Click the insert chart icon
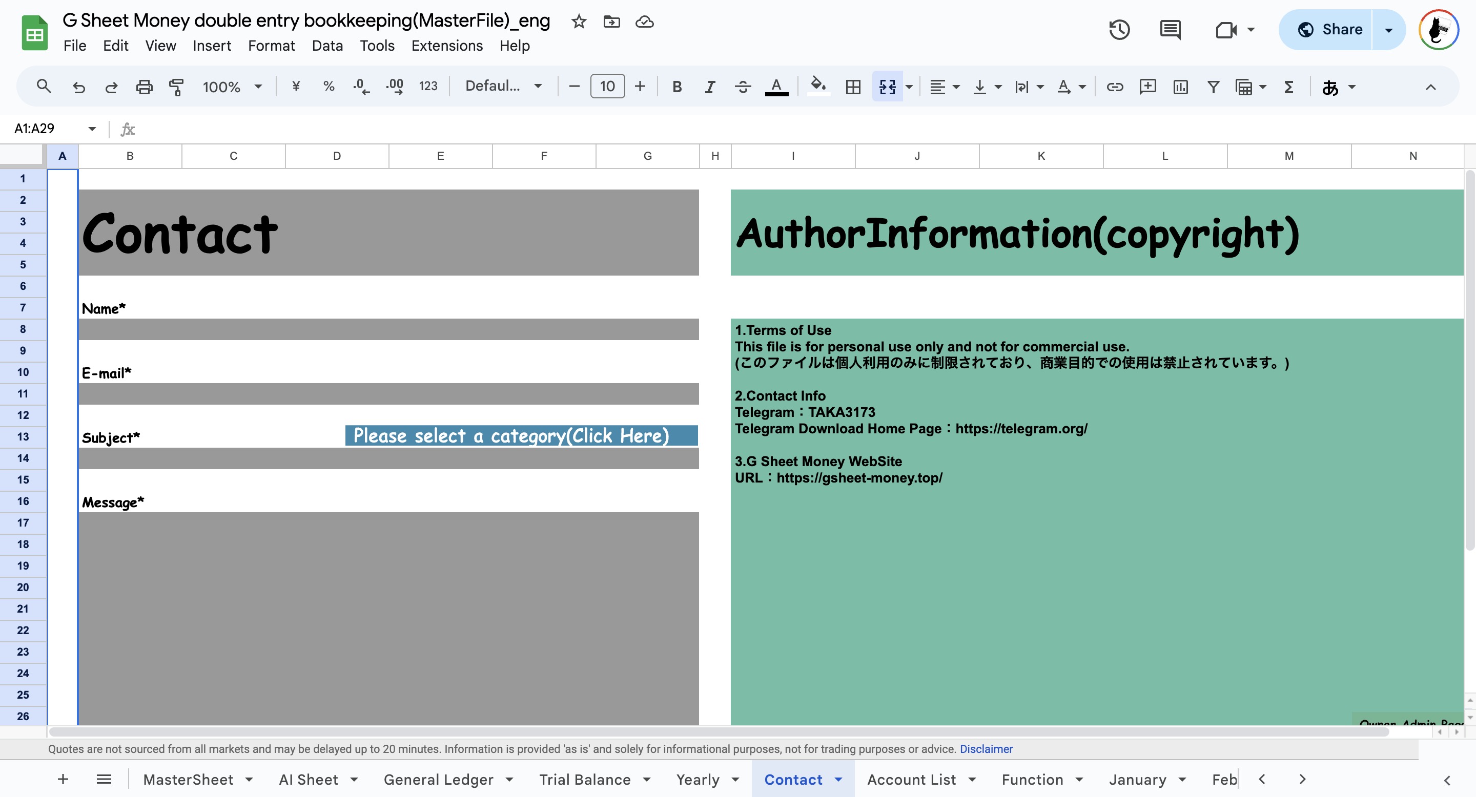The width and height of the screenshot is (1476, 797). [1180, 87]
